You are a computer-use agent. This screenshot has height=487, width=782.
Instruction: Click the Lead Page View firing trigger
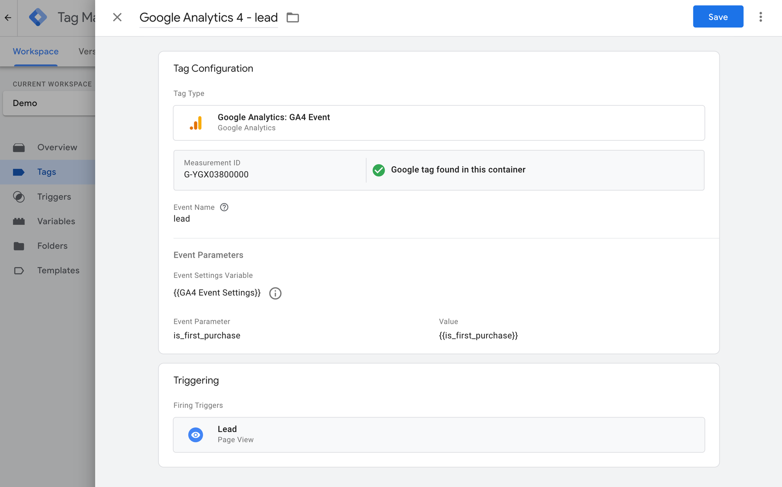(438, 435)
